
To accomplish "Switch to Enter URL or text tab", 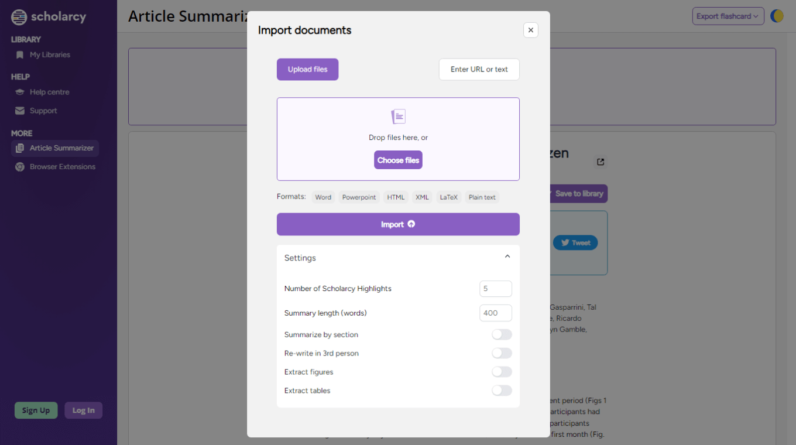I will 479,69.
